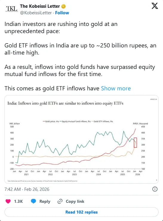The image size is (163, 221).
Task: Click the blue reply bubble icon
Action: (x=33, y=201)
